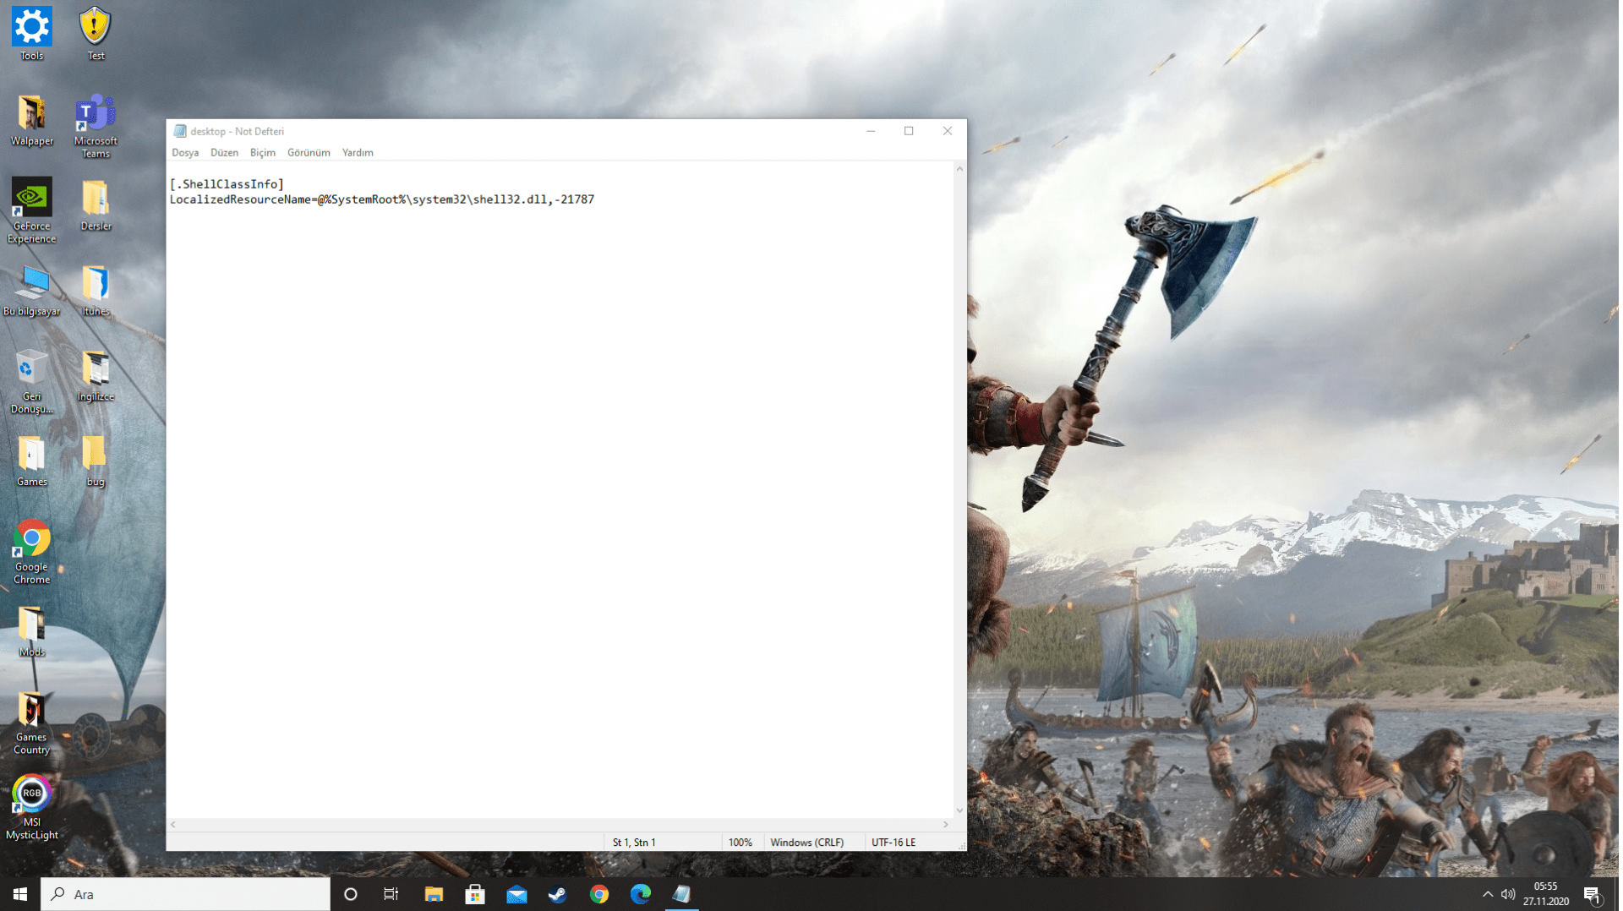Close the Notepad window
This screenshot has width=1623, height=911.
[948, 131]
